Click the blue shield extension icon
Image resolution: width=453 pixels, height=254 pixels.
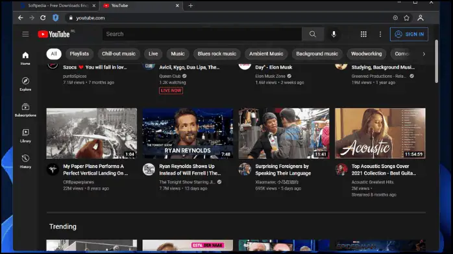click(x=55, y=18)
